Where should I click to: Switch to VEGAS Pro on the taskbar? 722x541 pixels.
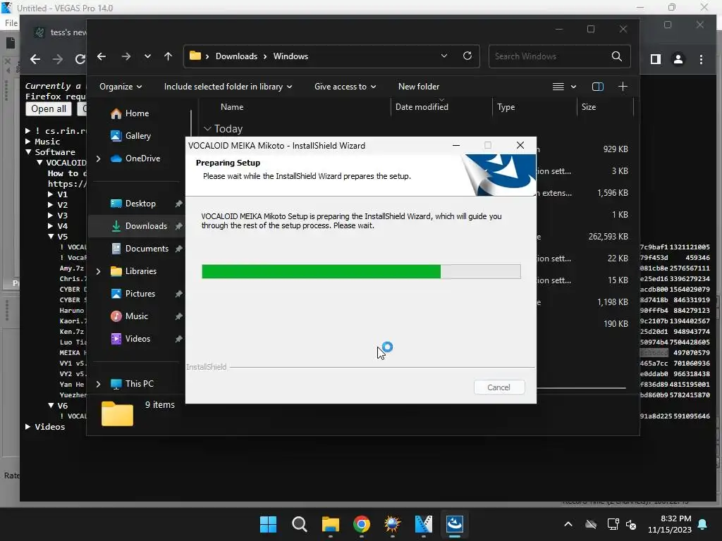[x=424, y=524]
